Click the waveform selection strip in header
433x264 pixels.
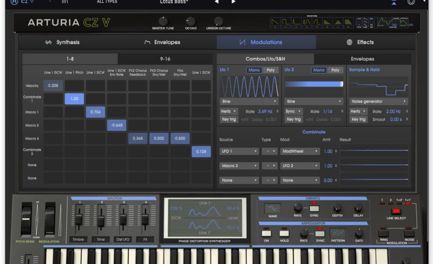point(312,22)
